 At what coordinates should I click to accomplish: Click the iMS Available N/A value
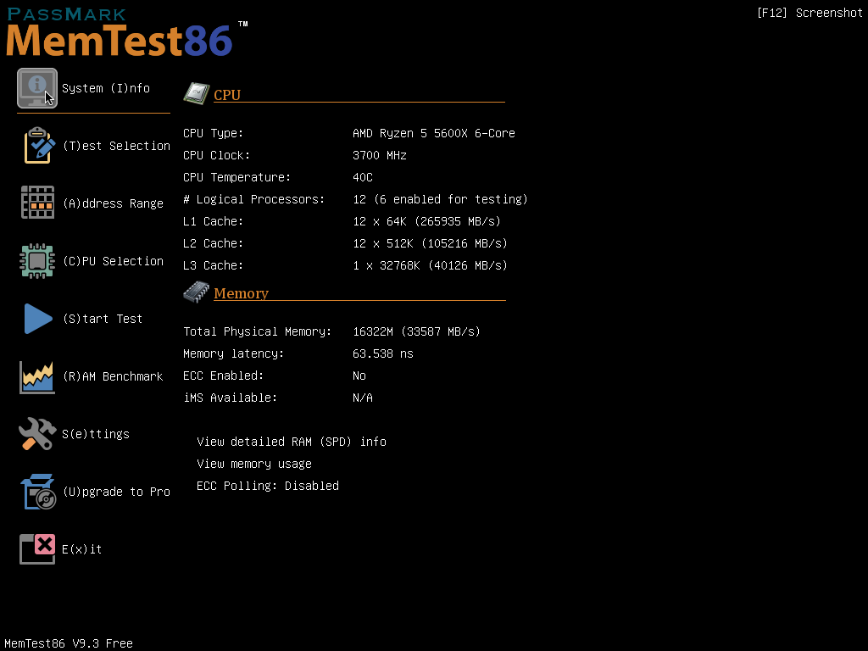click(363, 398)
